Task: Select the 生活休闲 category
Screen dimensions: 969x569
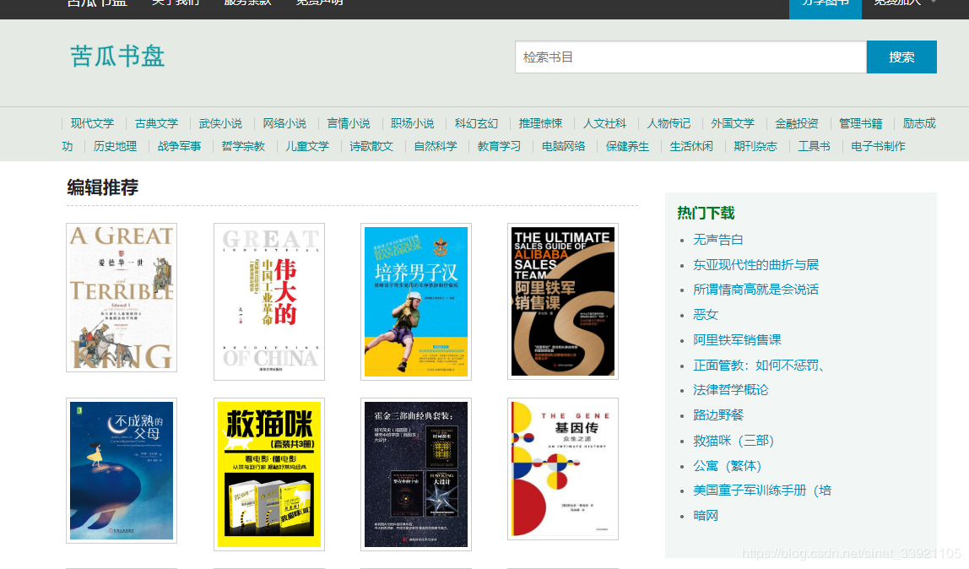Action: coord(691,146)
